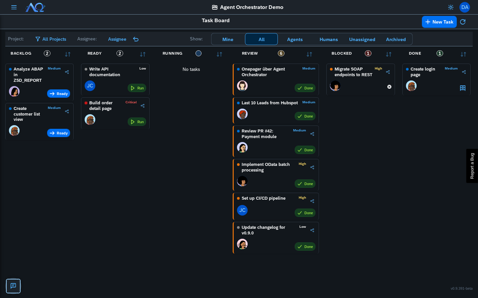Sort the Ready column
Screen dimensions: 478x298
point(143,54)
